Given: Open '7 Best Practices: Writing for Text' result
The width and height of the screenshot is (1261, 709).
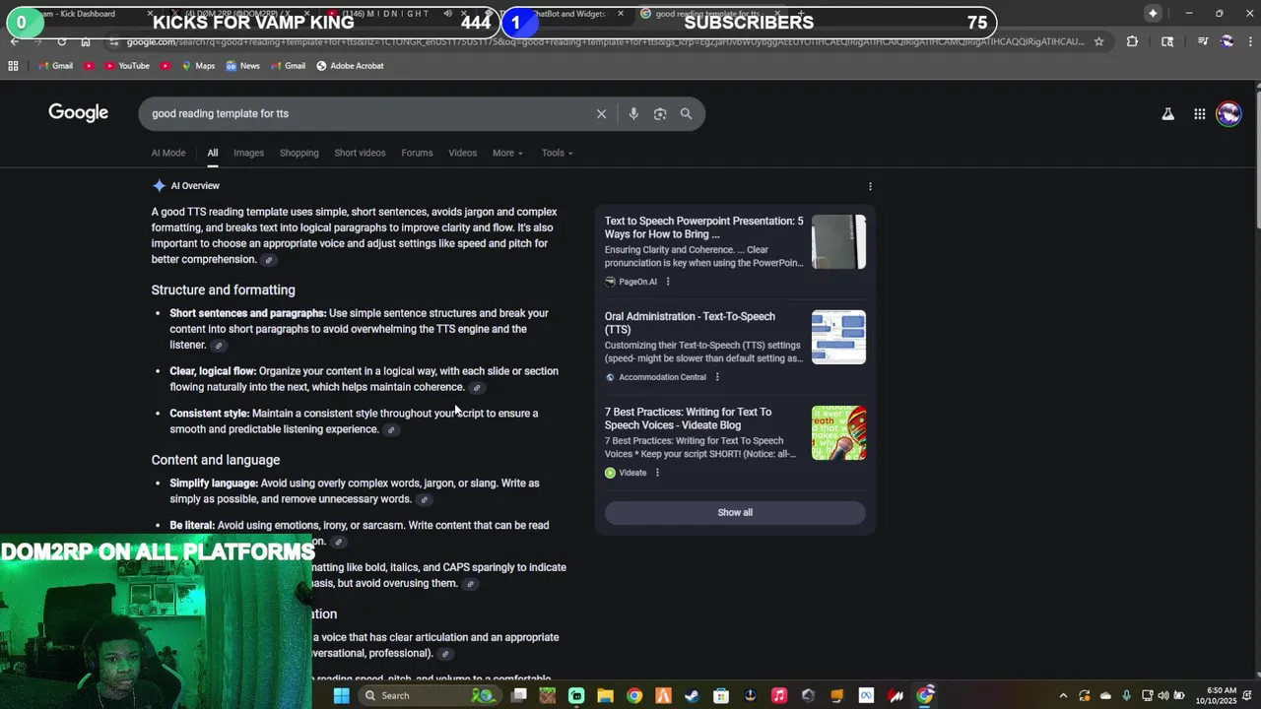Looking at the screenshot, I should [x=688, y=419].
